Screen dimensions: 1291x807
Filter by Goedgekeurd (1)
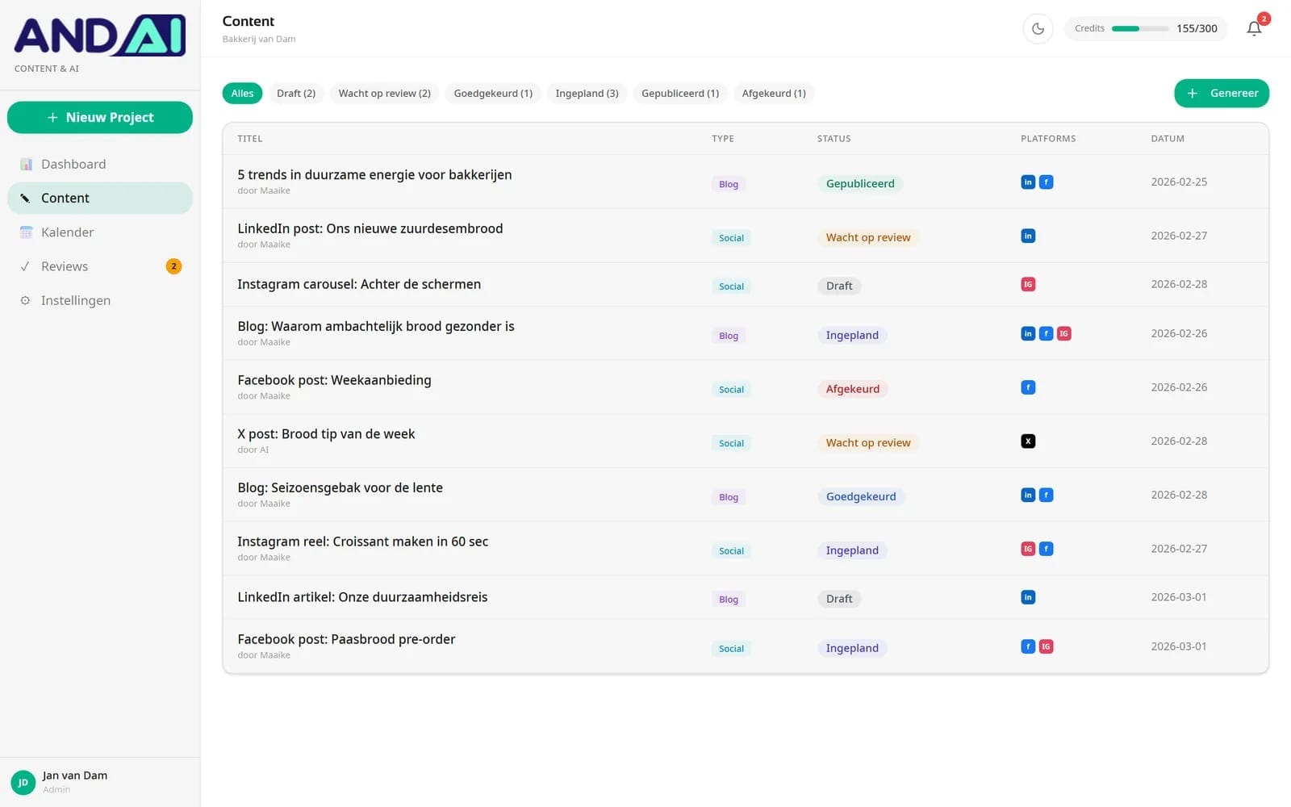pyautogui.click(x=493, y=94)
